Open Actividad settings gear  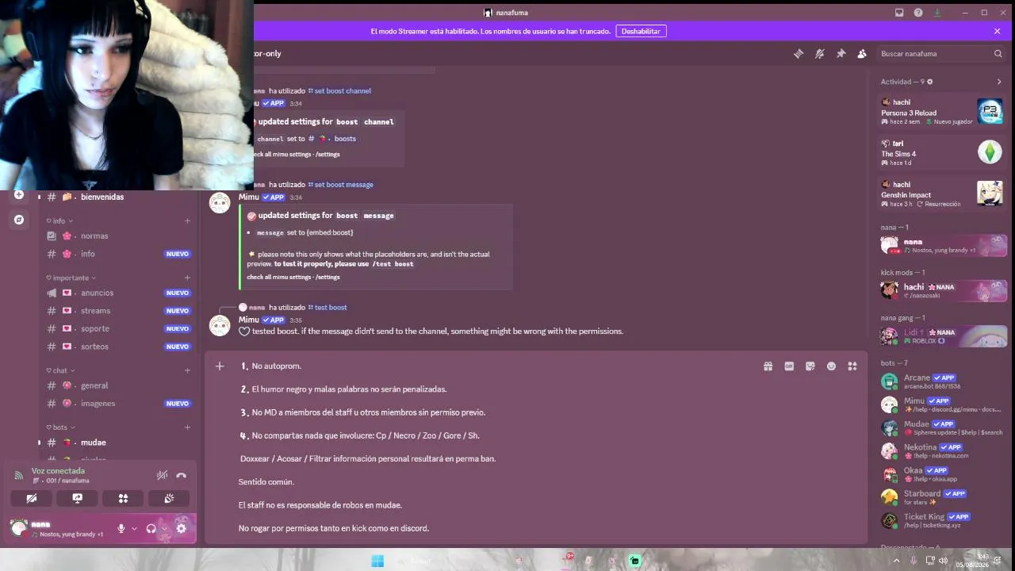pos(930,82)
